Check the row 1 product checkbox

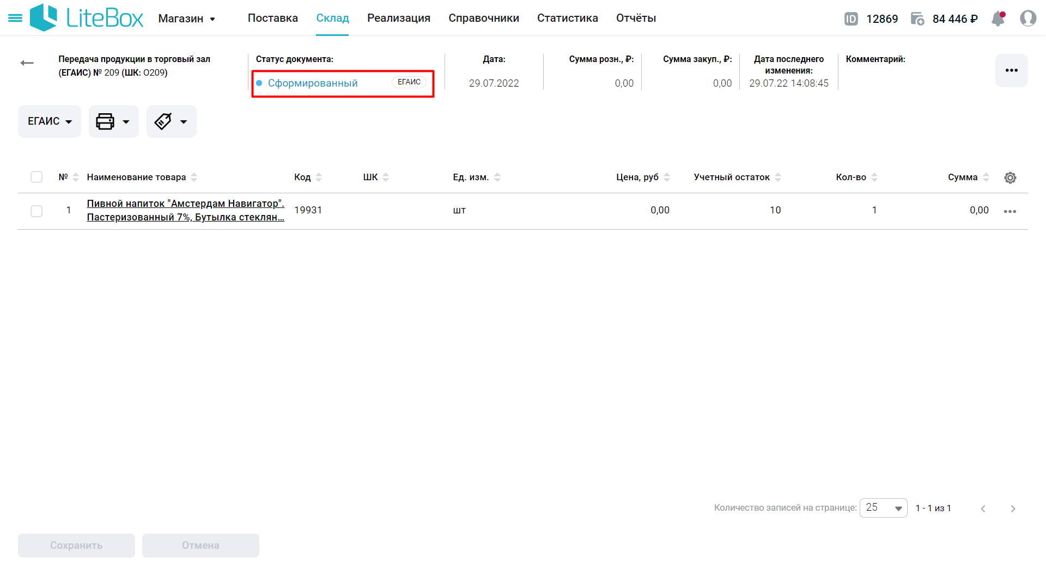click(x=37, y=211)
